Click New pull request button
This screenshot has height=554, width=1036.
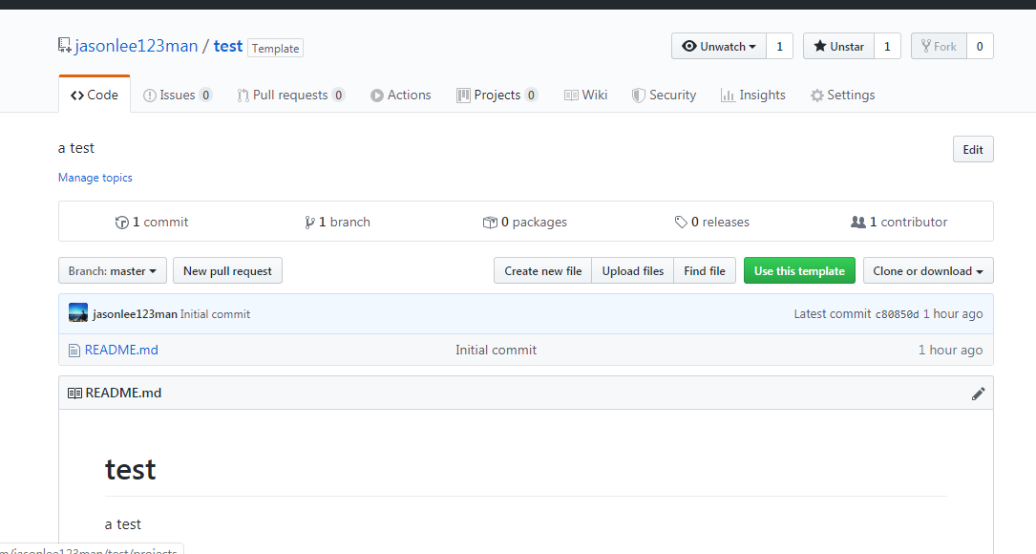tap(227, 270)
